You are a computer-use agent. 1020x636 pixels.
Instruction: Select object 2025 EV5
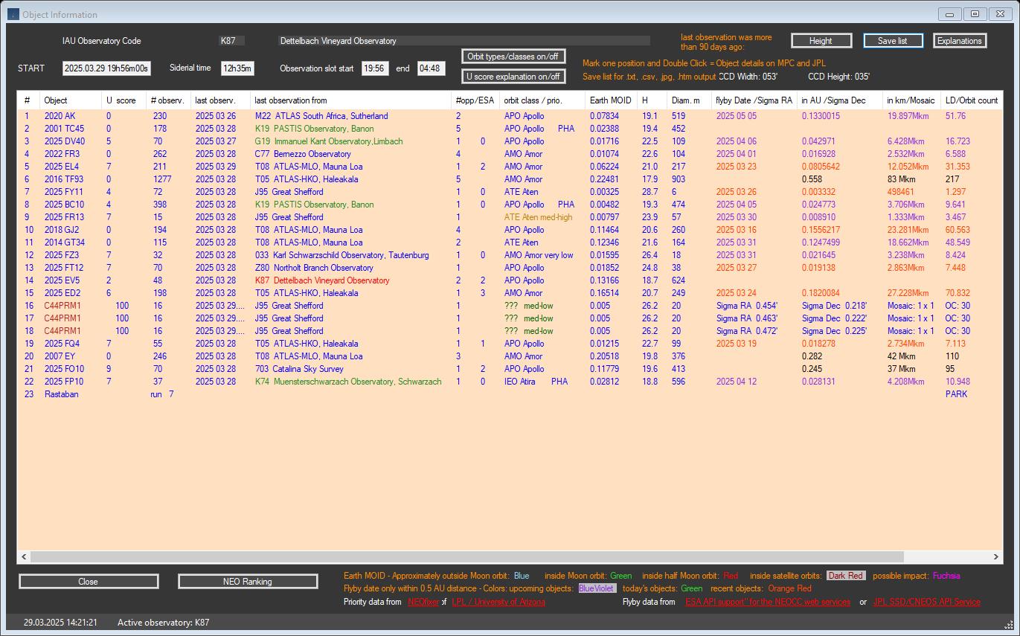[62, 280]
